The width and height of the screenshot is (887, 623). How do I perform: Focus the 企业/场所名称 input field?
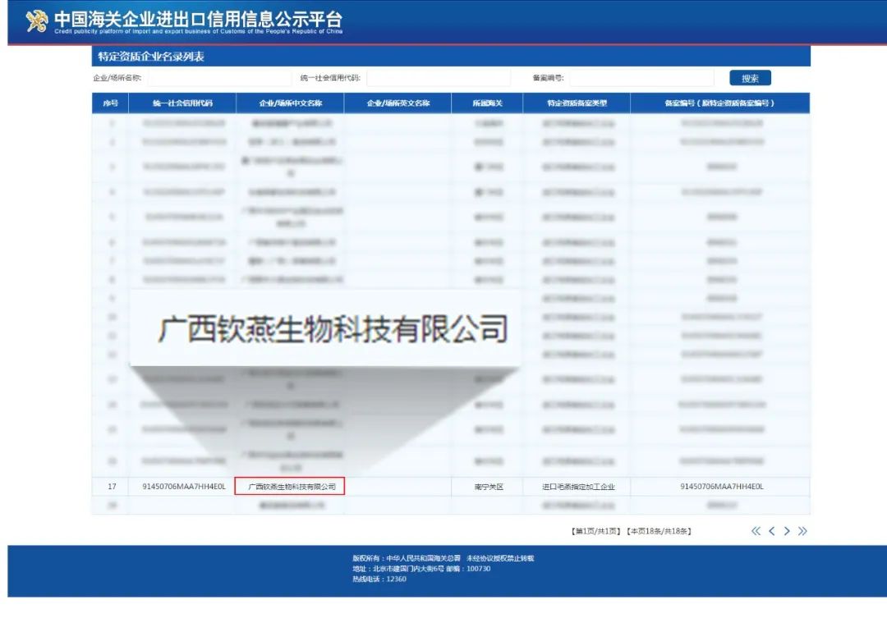[219, 78]
